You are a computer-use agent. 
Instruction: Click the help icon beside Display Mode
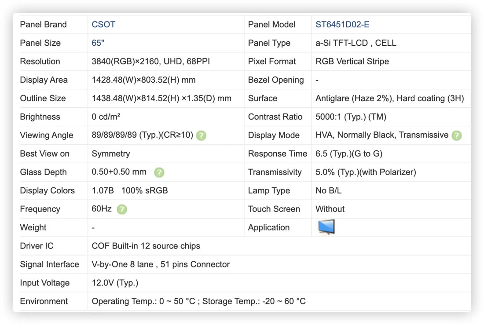coord(457,135)
